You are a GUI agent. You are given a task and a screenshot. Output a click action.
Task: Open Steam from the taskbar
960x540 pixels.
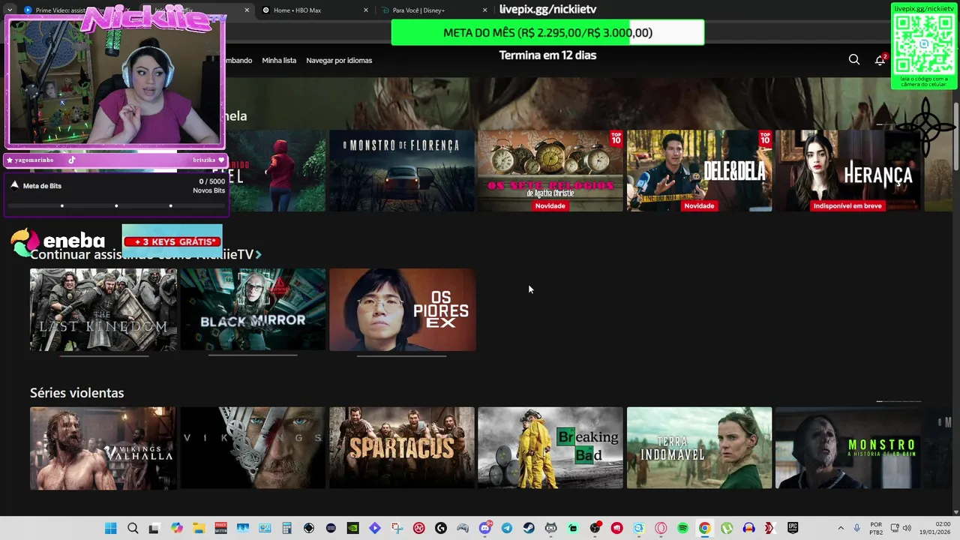(529, 528)
